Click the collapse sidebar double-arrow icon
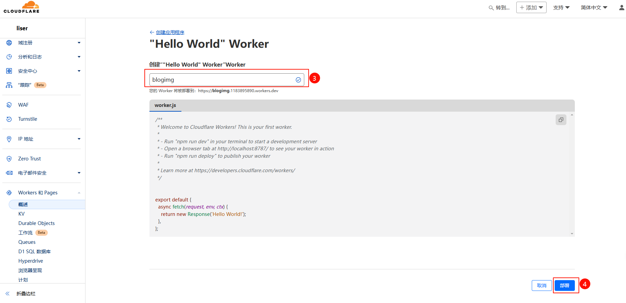This screenshot has height=303, width=626. pos(7,294)
